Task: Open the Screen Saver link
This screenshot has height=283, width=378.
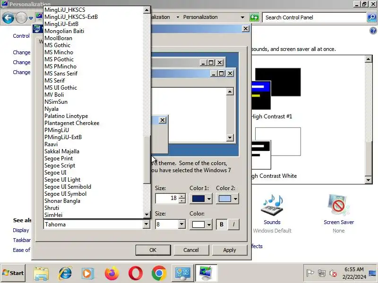Action: coord(338,222)
